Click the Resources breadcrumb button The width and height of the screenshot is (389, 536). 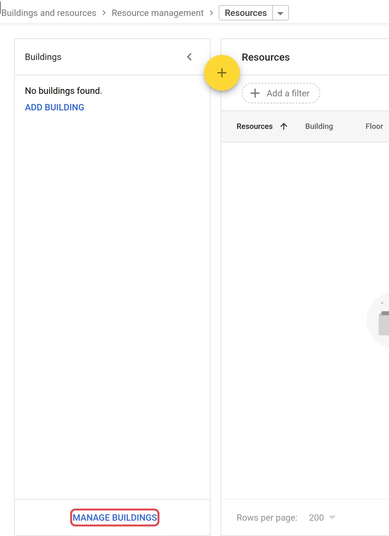pyautogui.click(x=246, y=13)
